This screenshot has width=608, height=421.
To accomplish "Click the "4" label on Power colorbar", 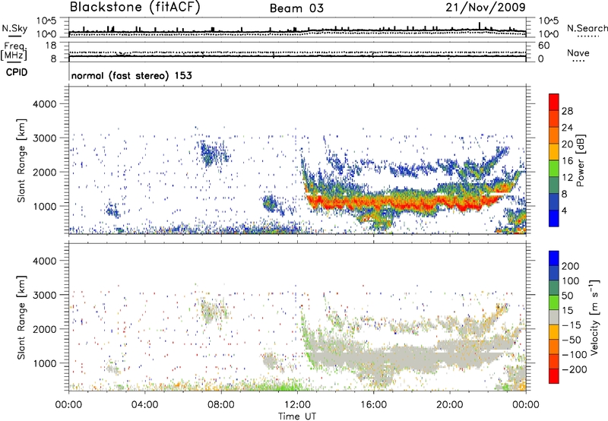I will [564, 210].
